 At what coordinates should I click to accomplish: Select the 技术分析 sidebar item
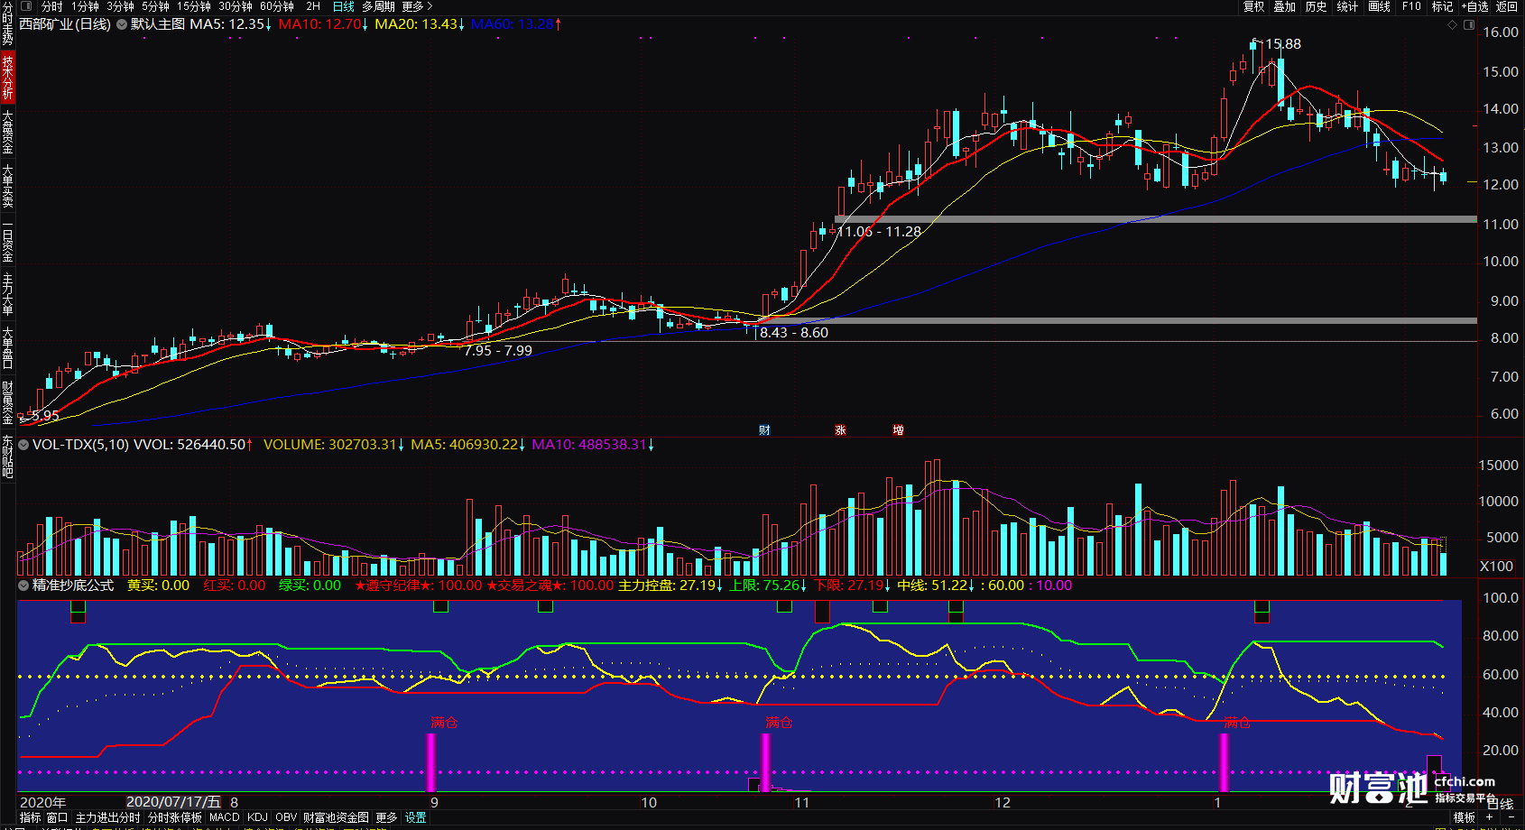tap(7, 78)
